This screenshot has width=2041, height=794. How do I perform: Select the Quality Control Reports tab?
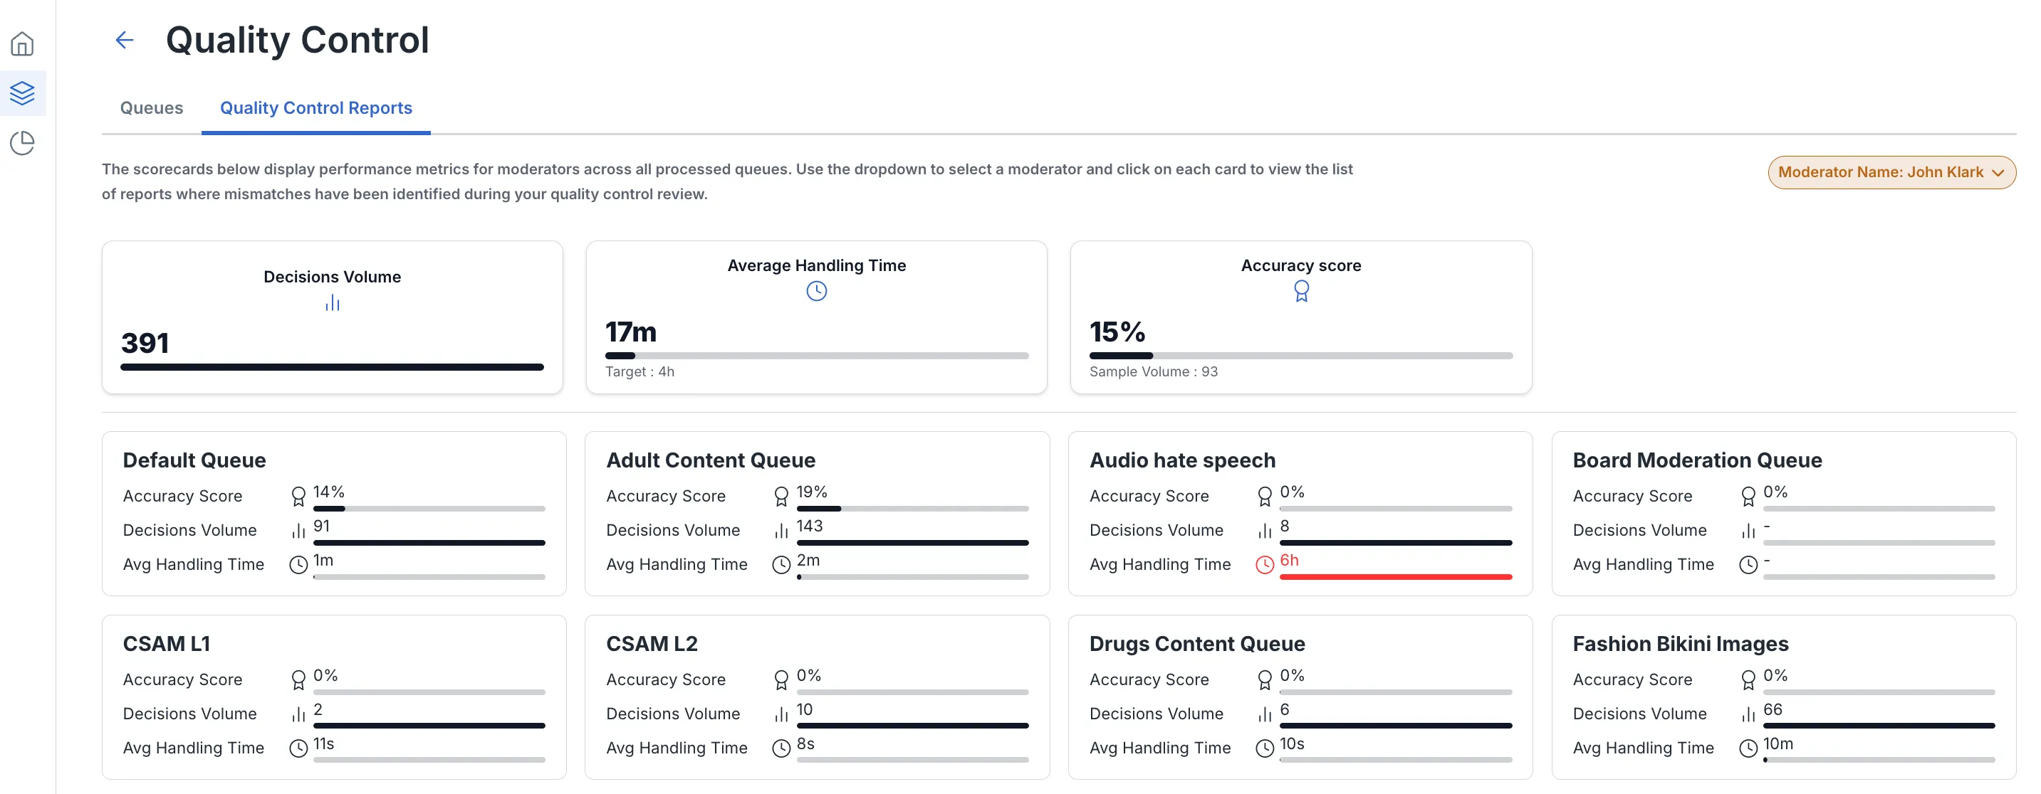click(316, 107)
